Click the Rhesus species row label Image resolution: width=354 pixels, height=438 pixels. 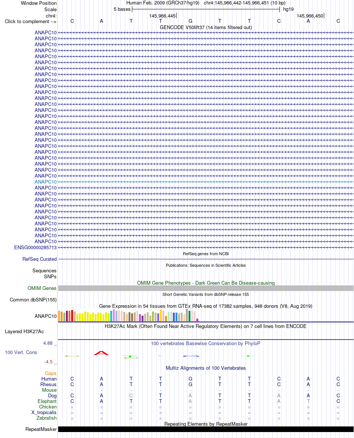pyautogui.click(x=48, y=385)
